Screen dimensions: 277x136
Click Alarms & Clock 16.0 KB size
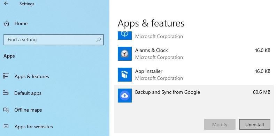coord(262,50)
